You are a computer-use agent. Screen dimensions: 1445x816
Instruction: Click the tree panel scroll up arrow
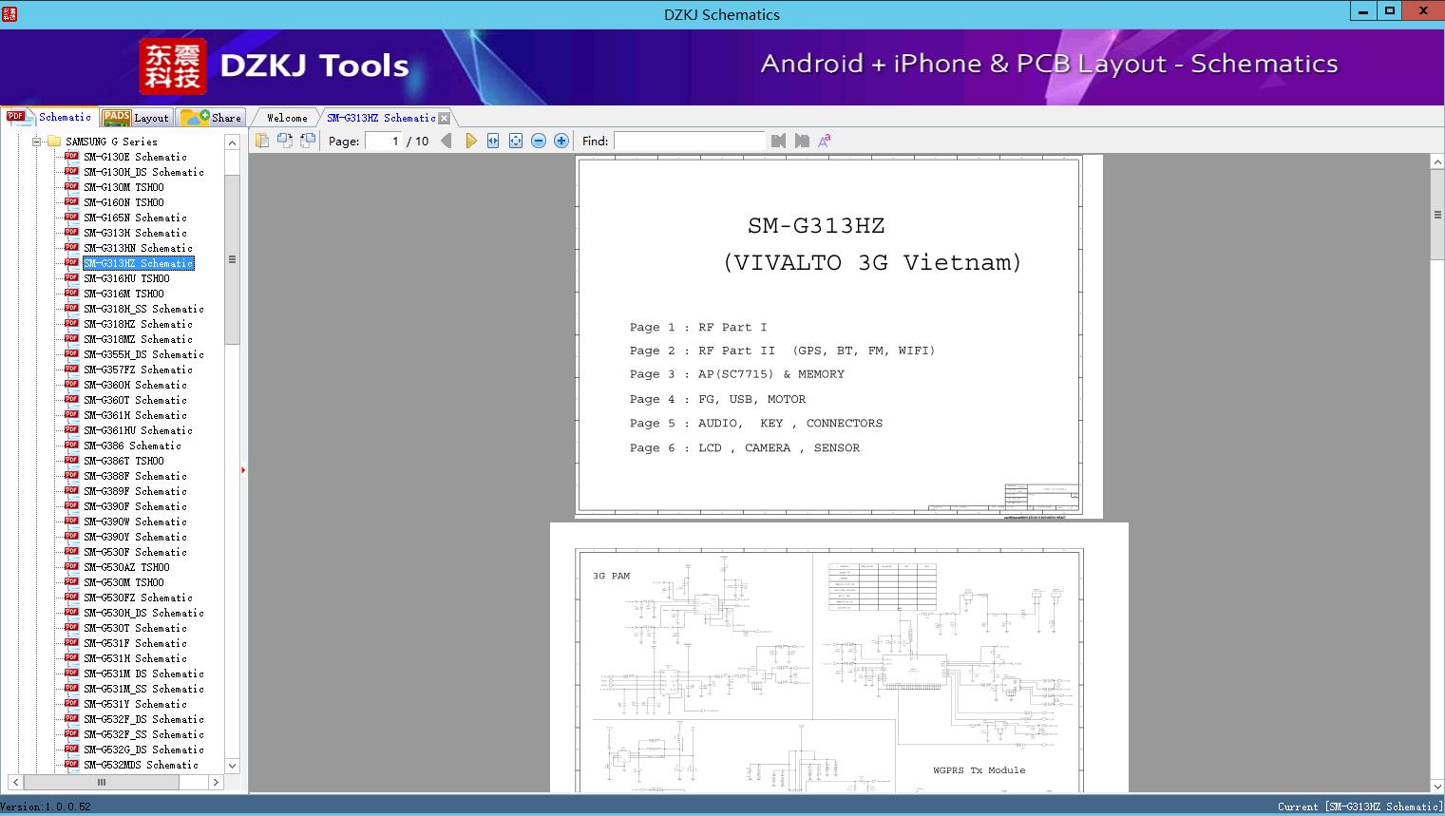point(232,142)
